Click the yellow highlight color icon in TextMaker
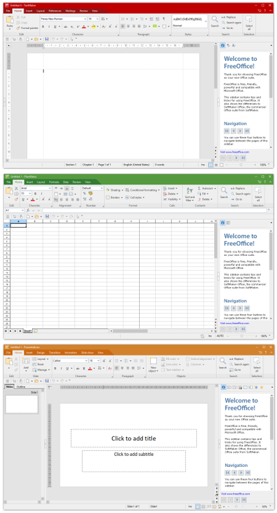Viewport: 277px width, 513px height. coord(94,26)
